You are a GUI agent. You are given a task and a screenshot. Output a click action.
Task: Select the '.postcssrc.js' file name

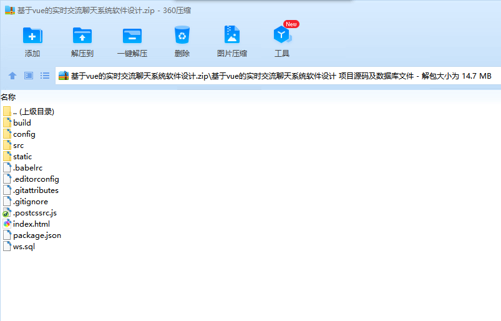[35, 213]
